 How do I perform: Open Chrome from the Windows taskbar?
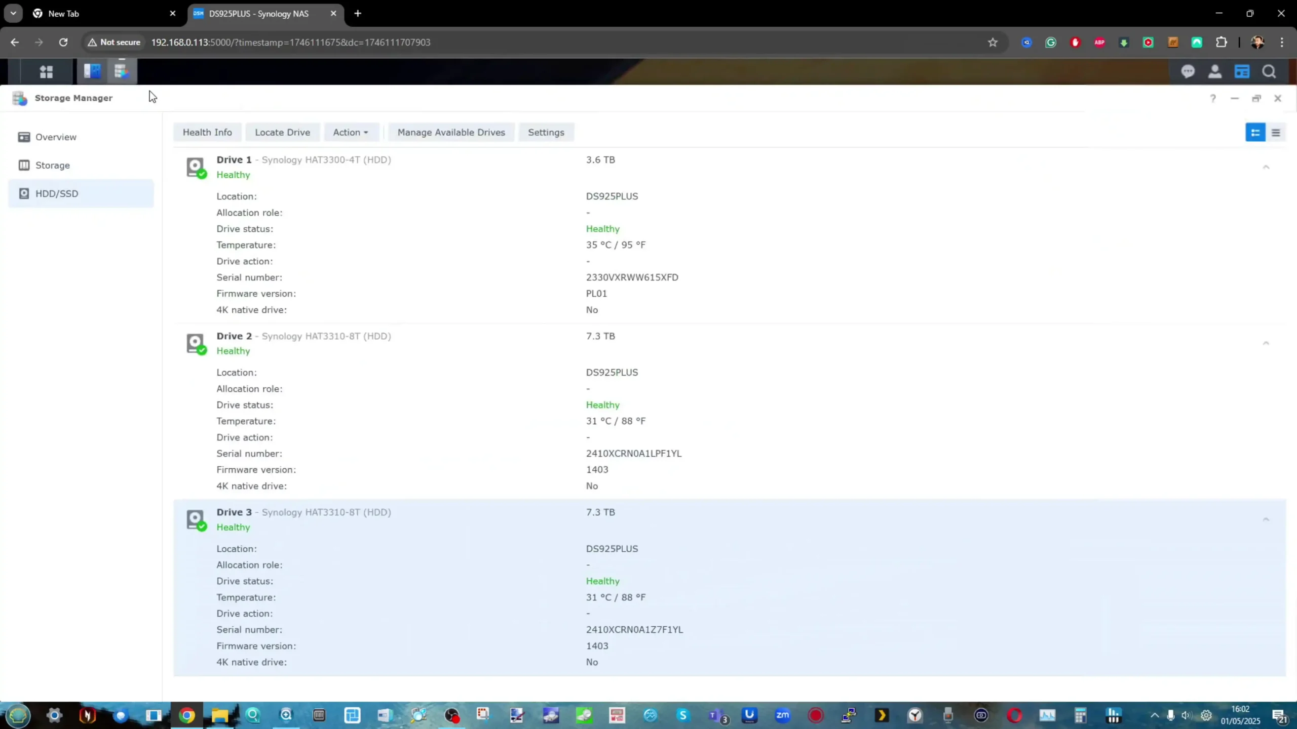pyautogui.click(x=187, y=715)
